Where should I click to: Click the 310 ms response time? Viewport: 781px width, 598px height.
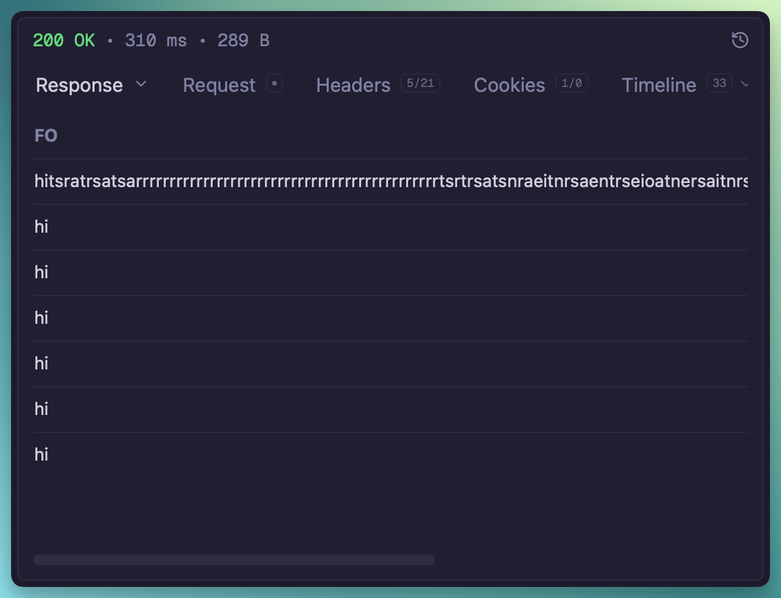155,41
